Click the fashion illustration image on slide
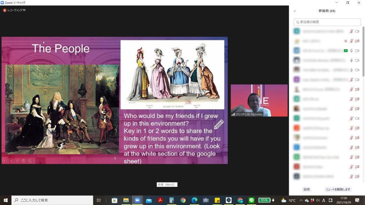 (172, 75)
